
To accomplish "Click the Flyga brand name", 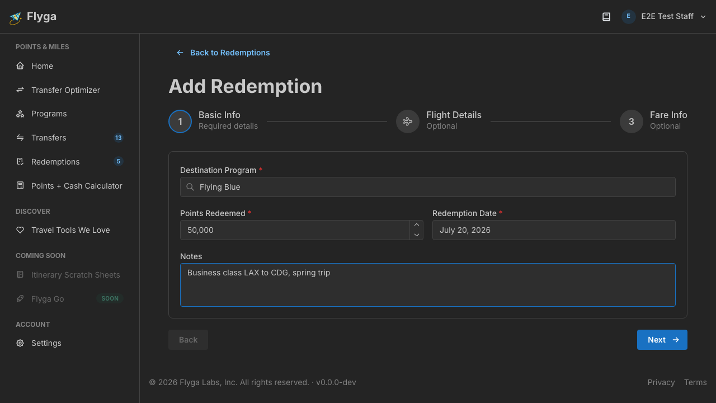I will [41, 17].
